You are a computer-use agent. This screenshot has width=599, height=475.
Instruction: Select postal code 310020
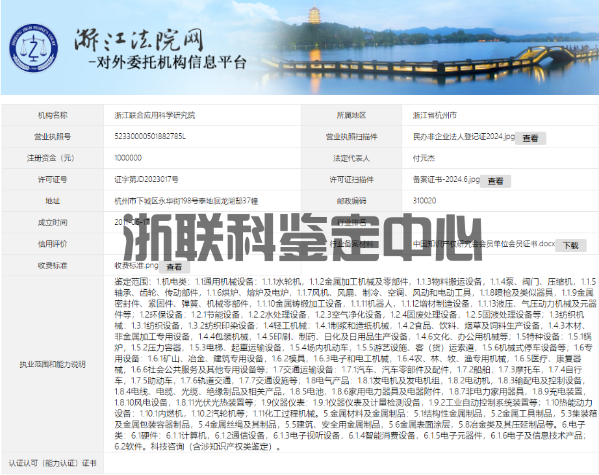pyautogui.click(x=424, y=201)
